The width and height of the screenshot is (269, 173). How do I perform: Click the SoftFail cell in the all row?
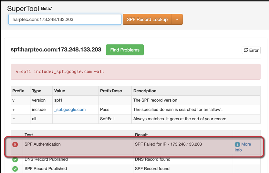107,119
